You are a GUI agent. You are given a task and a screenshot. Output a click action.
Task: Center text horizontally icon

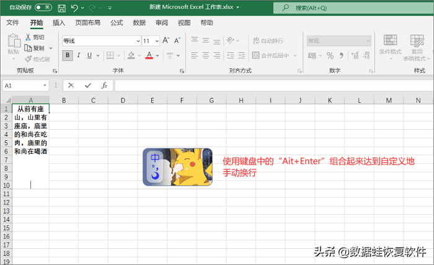(x=206, y=55)
